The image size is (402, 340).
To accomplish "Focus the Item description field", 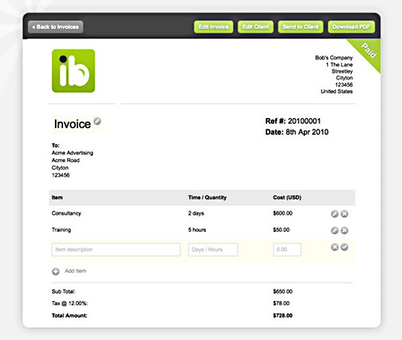I will point(116,250).
